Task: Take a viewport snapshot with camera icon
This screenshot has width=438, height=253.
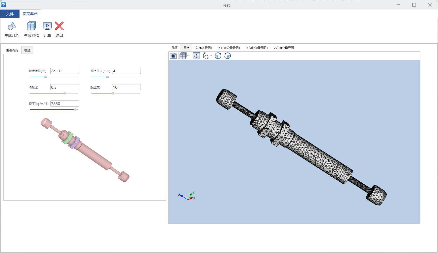Action: pos(173,56)
